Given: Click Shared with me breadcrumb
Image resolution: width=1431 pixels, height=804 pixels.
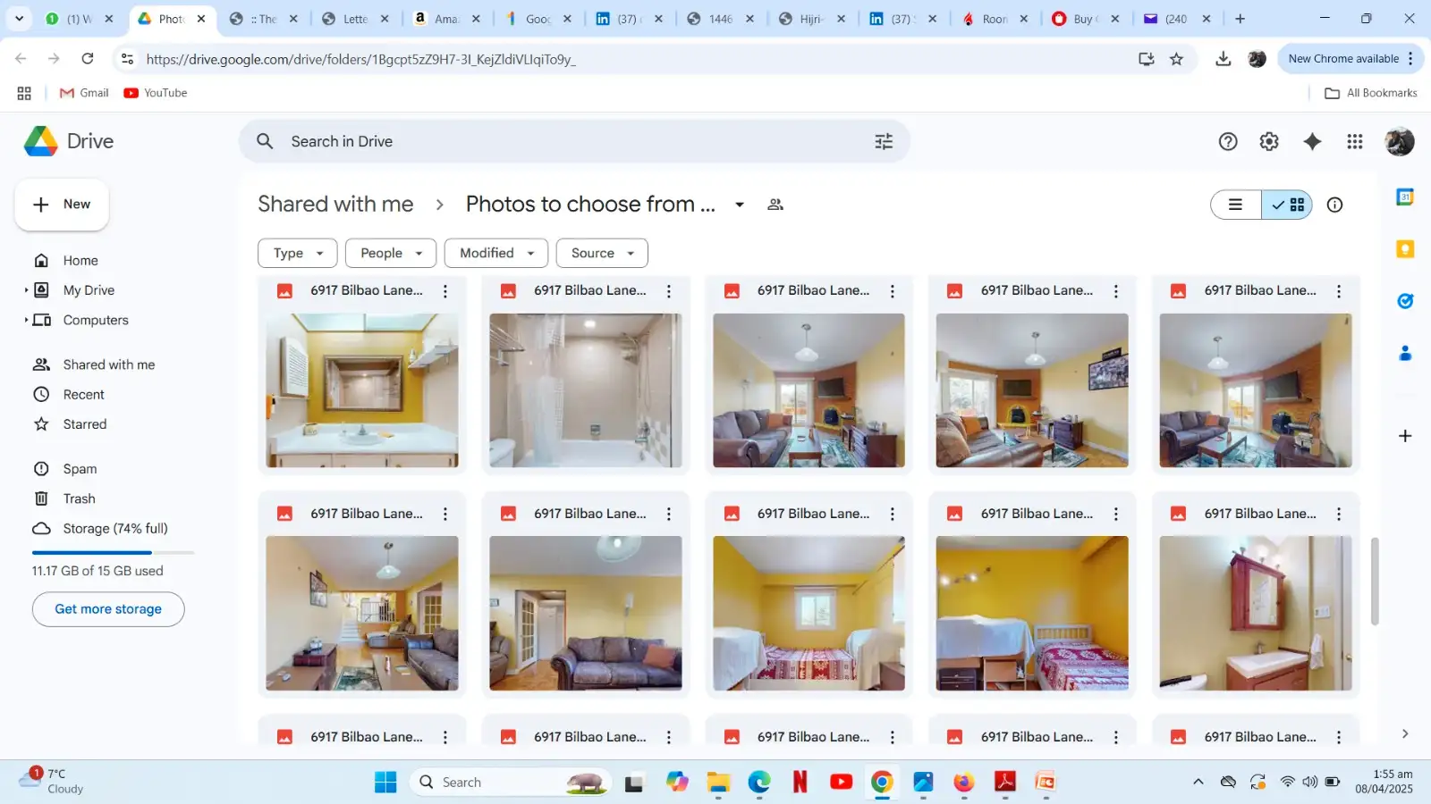Looking at the screenshot, I should tap(335, 205).
